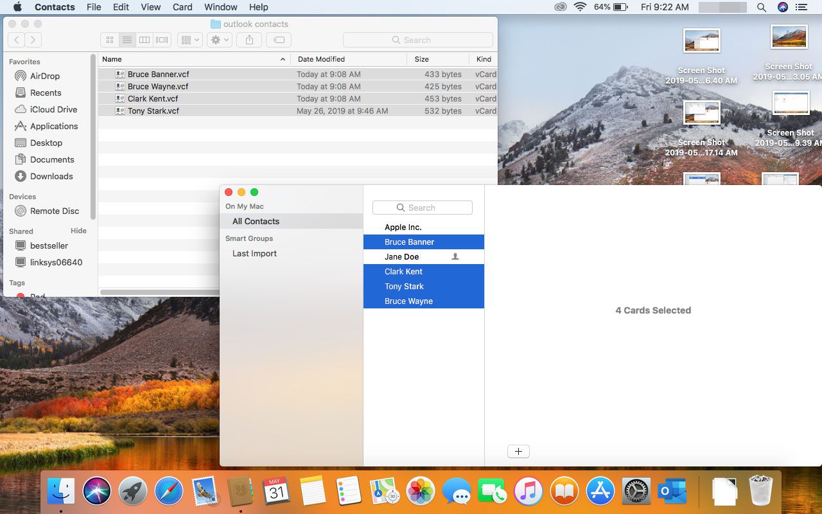
Task: Open Recents in Finder sidebar
Action: 46,93
